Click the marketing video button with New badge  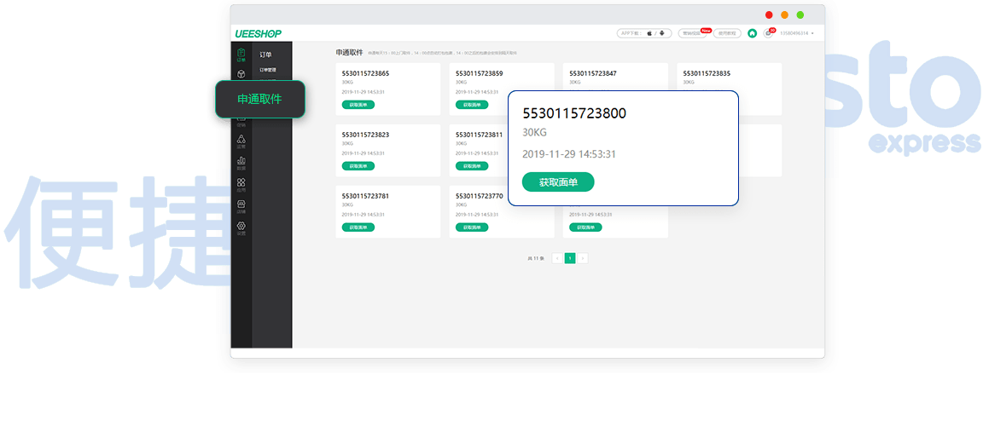693,33
